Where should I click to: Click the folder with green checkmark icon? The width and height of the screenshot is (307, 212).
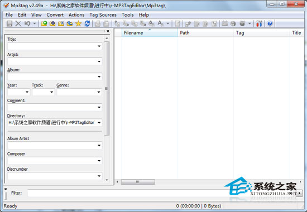44,23
